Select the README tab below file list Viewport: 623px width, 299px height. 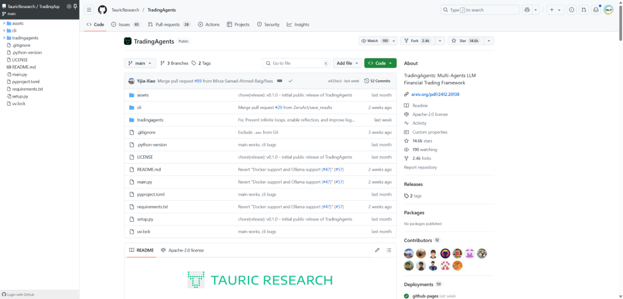click(141, 251)
